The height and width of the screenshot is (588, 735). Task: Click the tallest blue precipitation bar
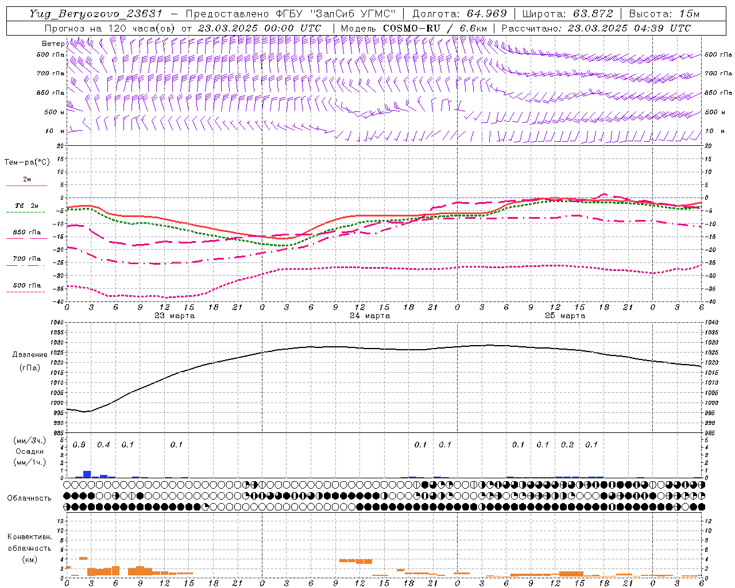[87, 474]
